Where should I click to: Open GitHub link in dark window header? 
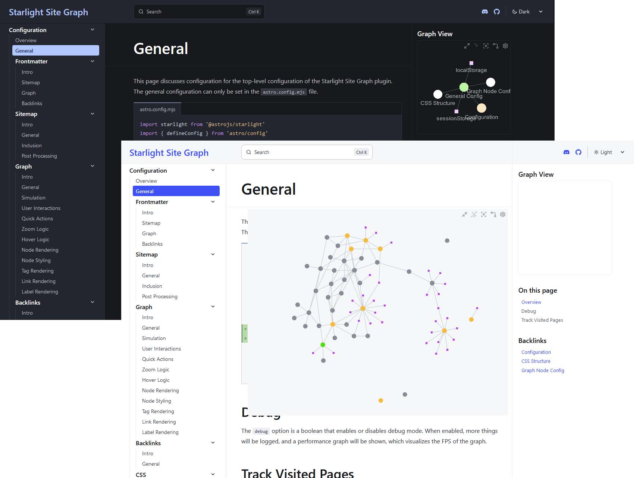(x=497, y=12)
